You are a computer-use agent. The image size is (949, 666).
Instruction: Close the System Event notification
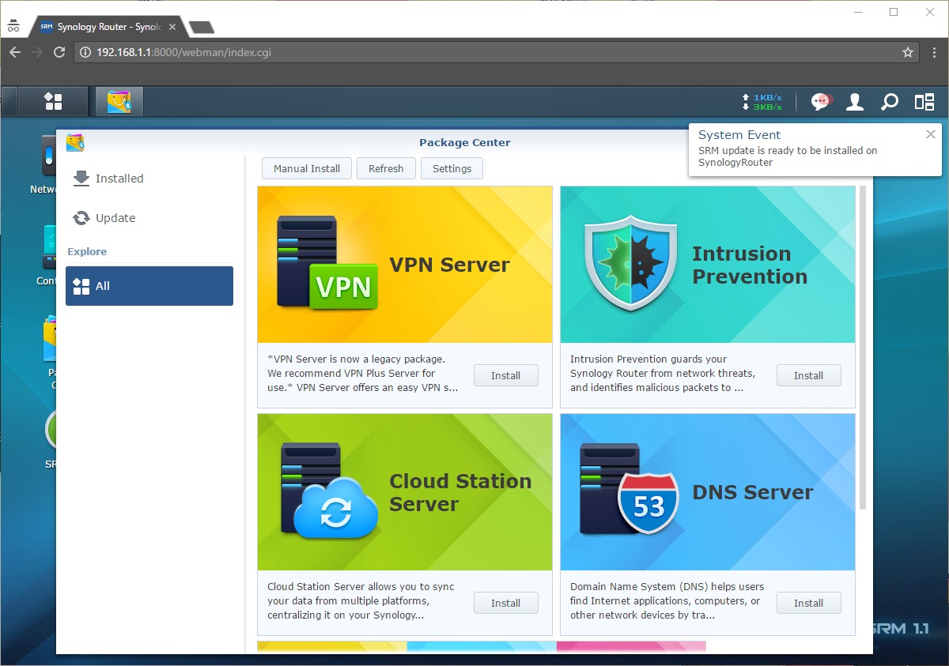click(931, 134)
